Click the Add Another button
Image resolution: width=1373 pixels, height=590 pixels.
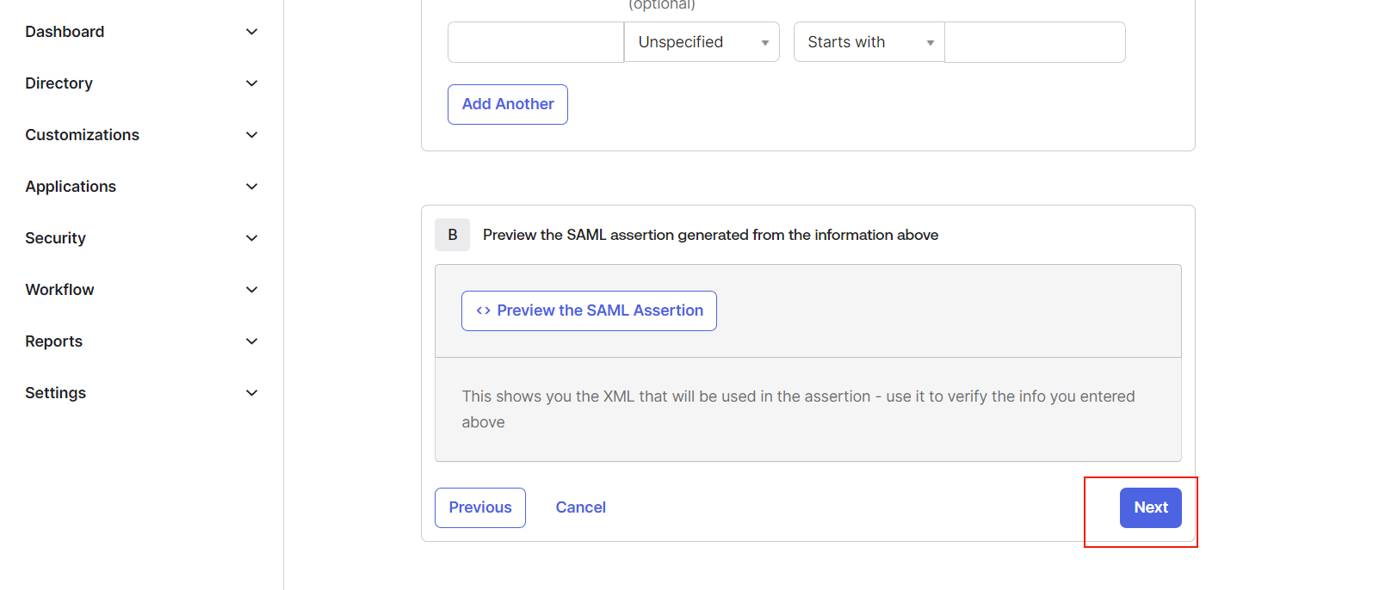507,104
